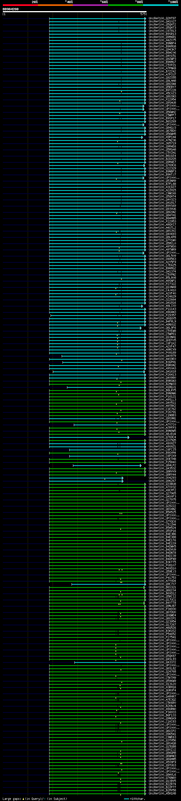Select hit label UniRef100_C5YPZ1
The image size is (181, 801).
click(x=162, y=65)
